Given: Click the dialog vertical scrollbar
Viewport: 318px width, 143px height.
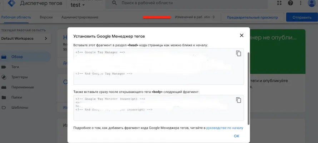Looking at the screenshot, I should pyautogui.click(x=249, y=88).
